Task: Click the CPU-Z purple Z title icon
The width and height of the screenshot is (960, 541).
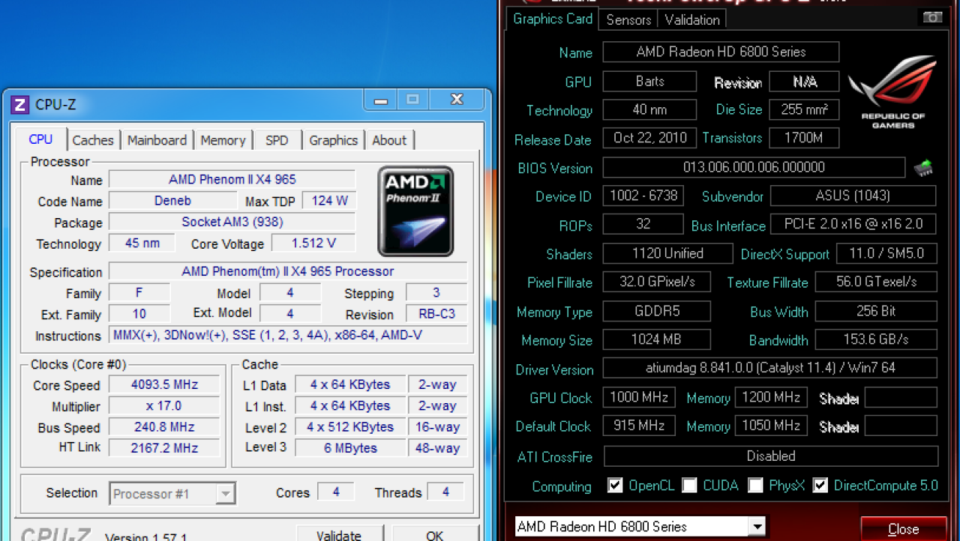Action: (x=20, y=104)
